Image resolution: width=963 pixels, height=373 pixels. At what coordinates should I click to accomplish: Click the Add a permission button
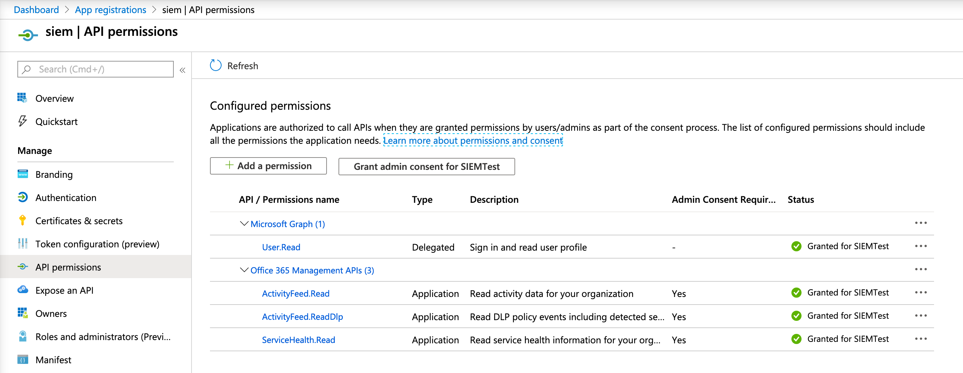268,166
